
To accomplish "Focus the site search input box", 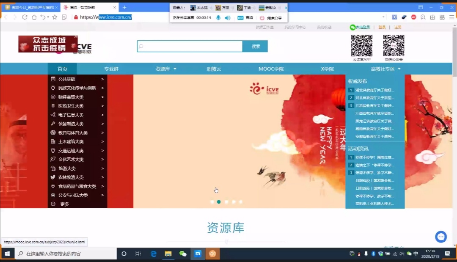I will 190,46.
